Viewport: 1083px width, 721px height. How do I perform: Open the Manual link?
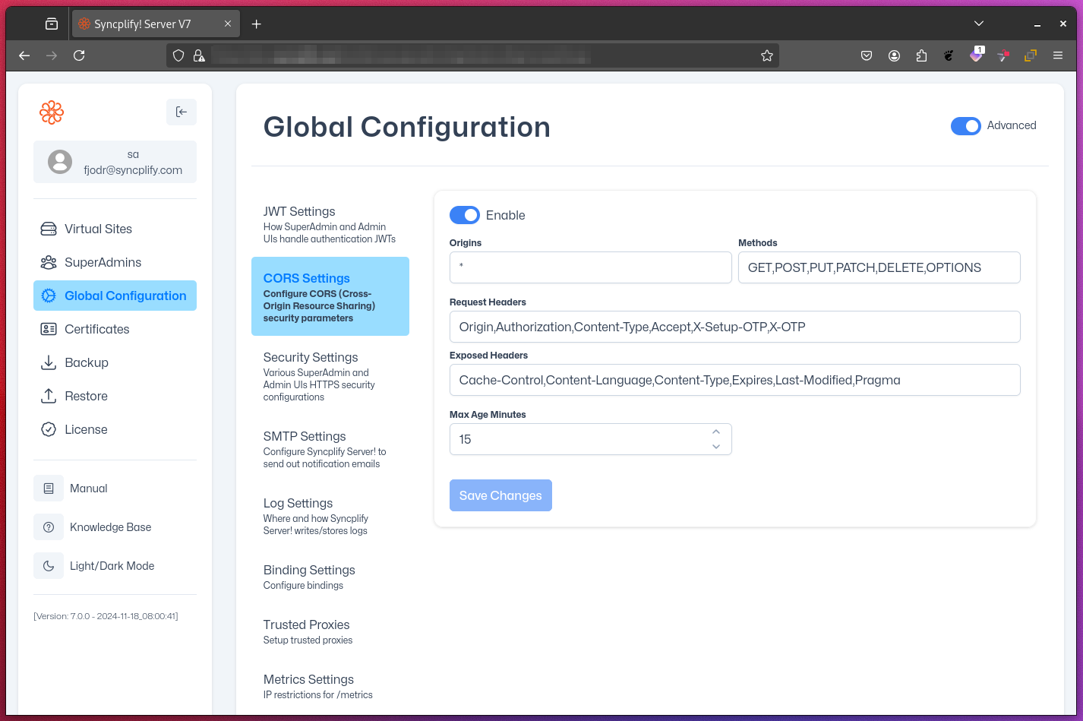89,489
